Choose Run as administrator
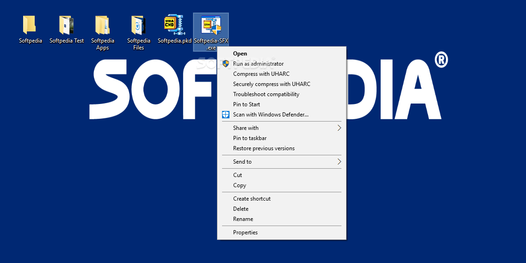 (x=282, y=64)
